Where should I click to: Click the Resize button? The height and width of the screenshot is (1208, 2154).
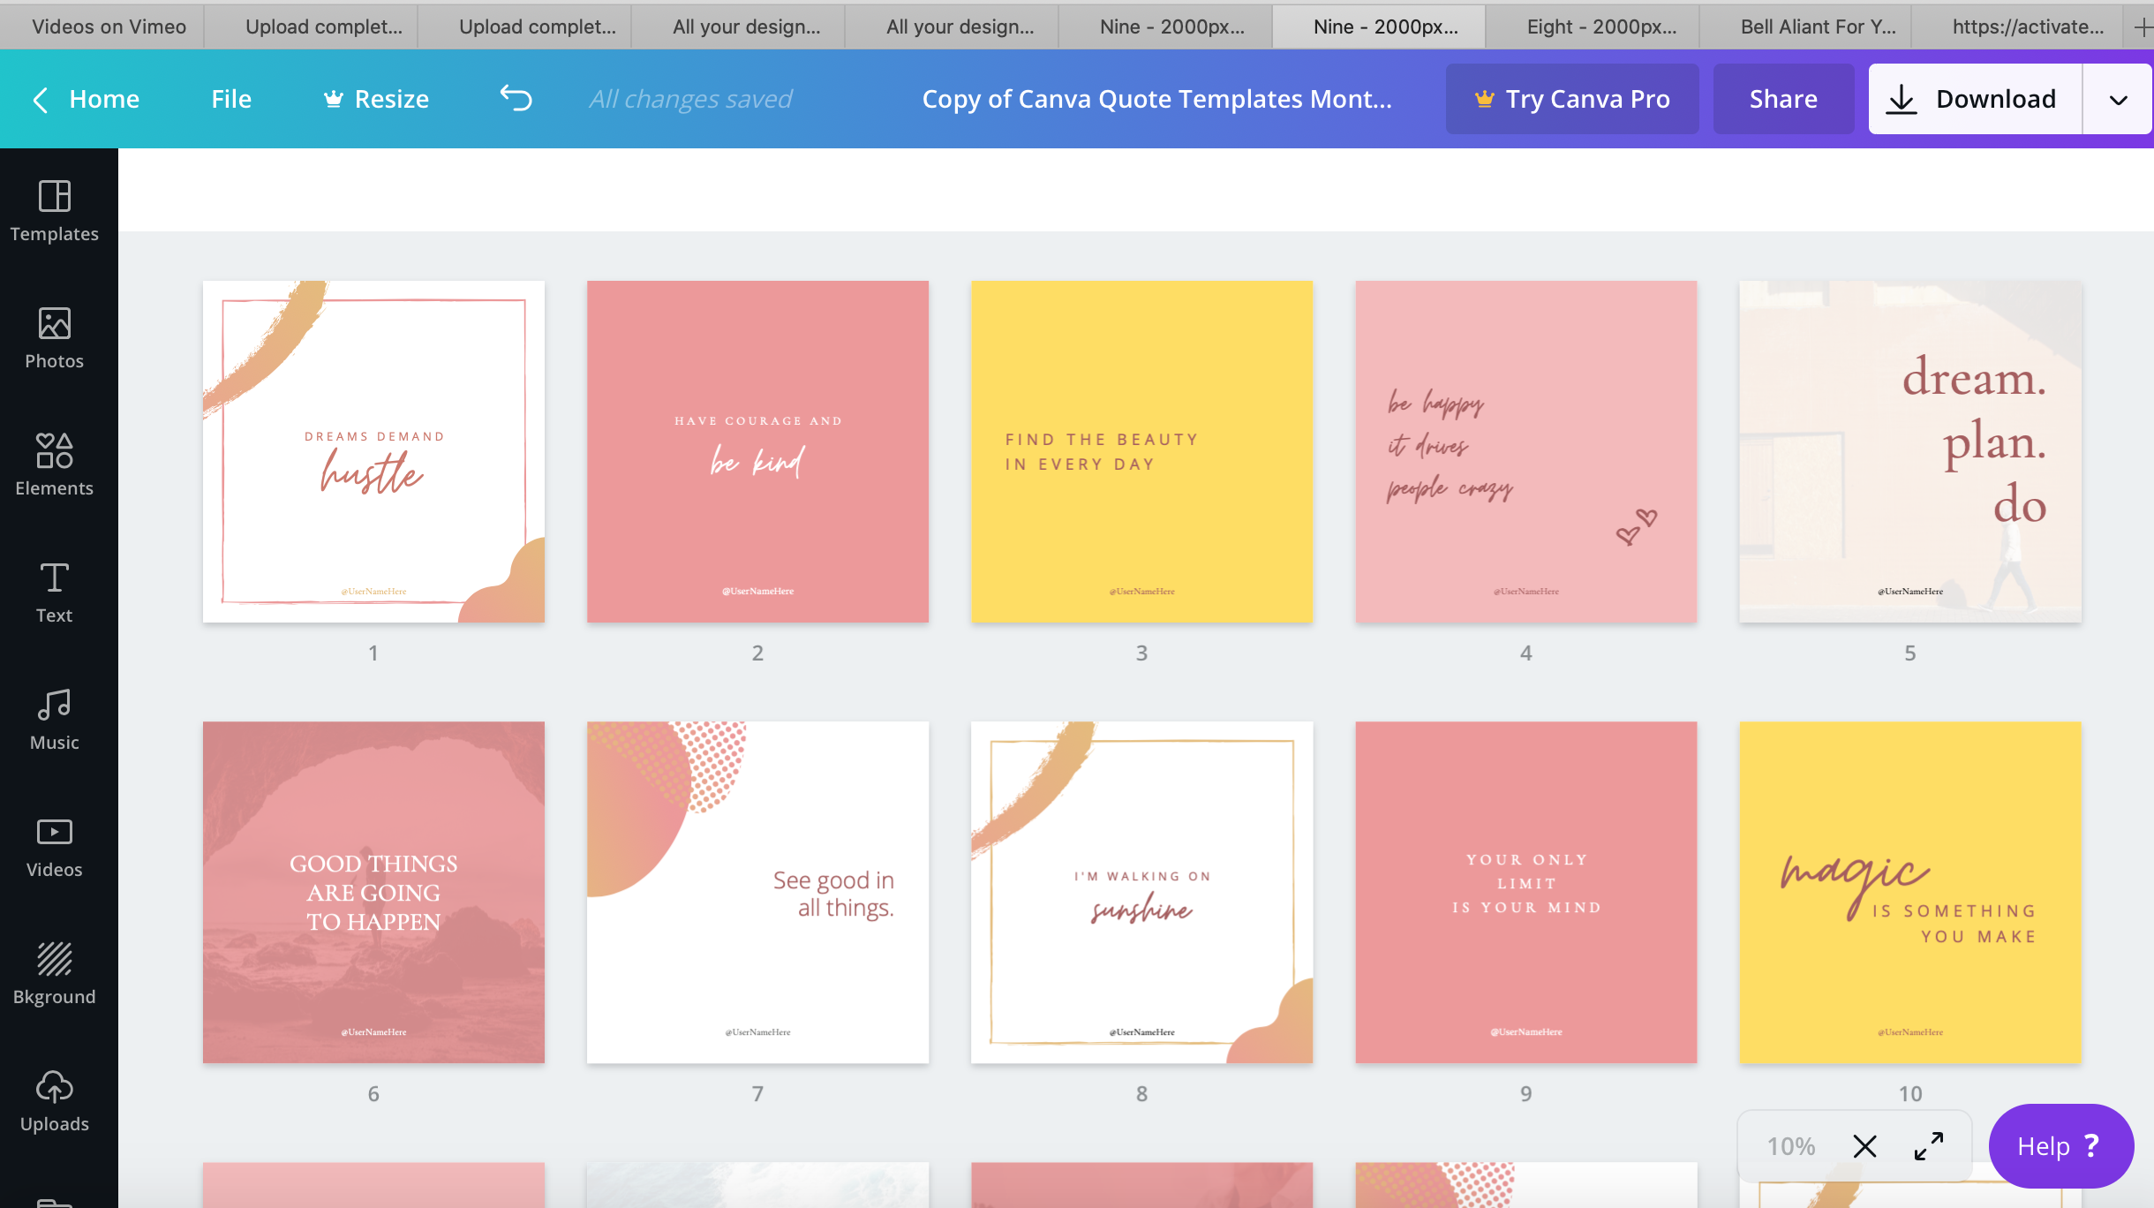pyautogui.click(x=376, y=99)
